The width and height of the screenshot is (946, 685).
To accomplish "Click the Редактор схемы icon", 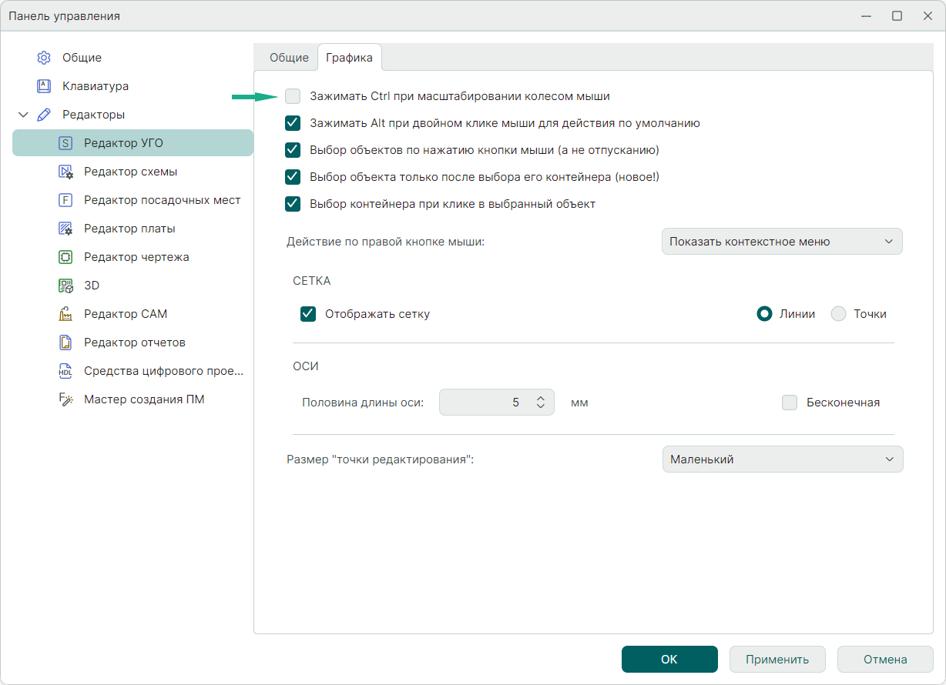I will tap(65, 172).
